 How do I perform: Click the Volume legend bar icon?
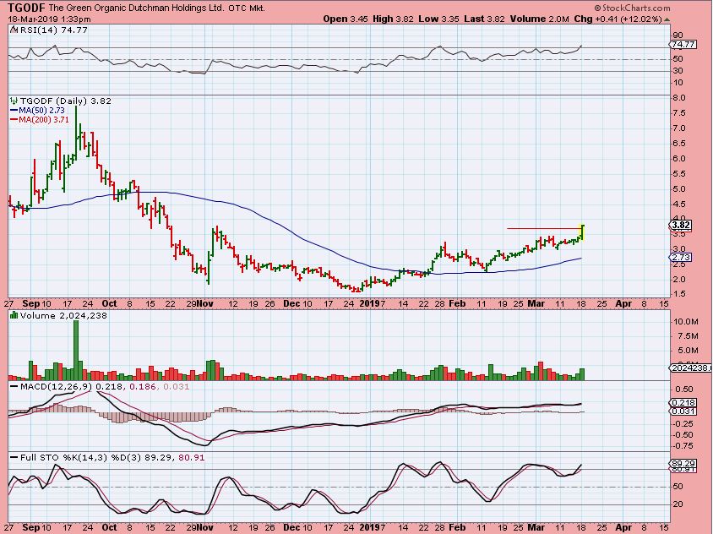[x=14, y=315]
